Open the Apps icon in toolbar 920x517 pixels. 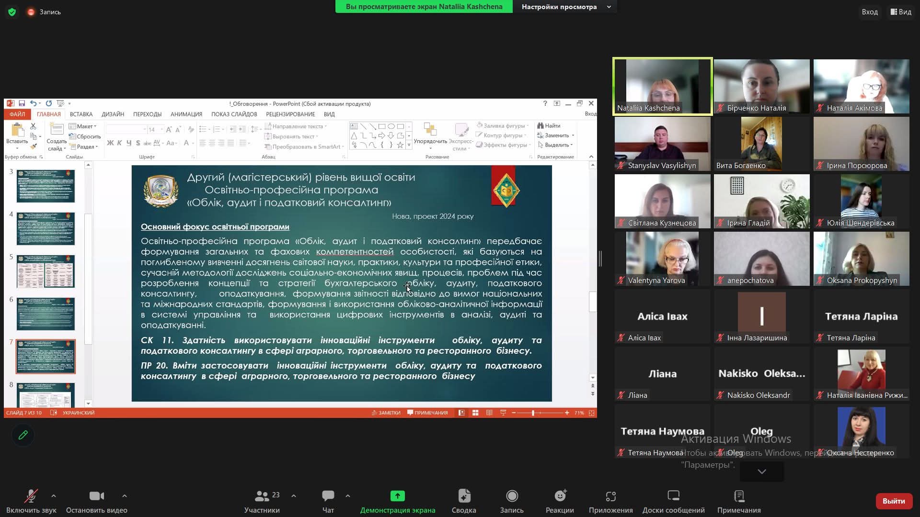(x=610, y=496)
